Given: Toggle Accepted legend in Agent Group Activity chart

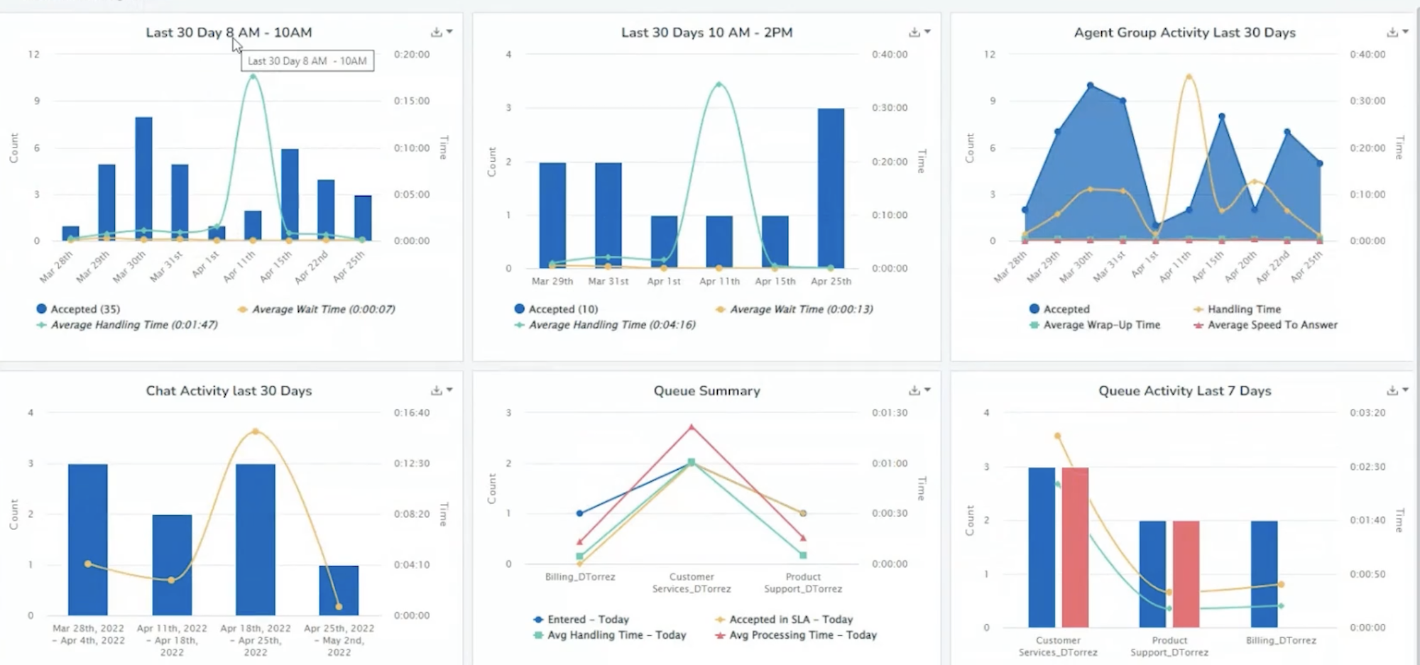Looking at the screenshot, I should pos(1059,309).
